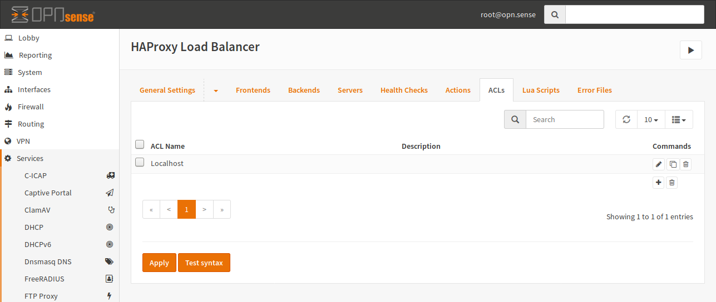Focus the ACL table Search field
716x302 pixels.
(x=565, y=119)
